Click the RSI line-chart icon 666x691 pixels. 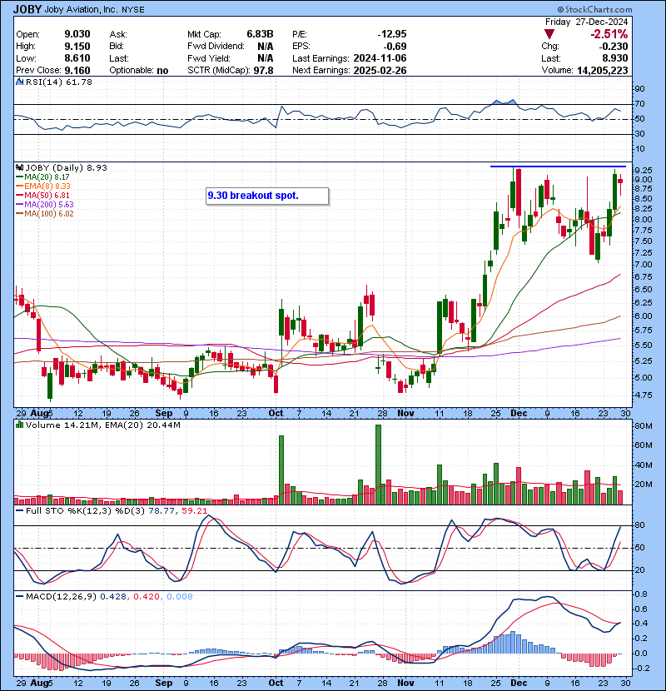click(19, 82)
